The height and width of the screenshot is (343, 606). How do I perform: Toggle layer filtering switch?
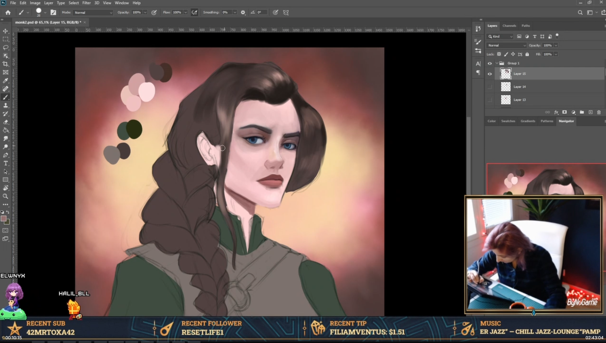click(x=557, y=36)
